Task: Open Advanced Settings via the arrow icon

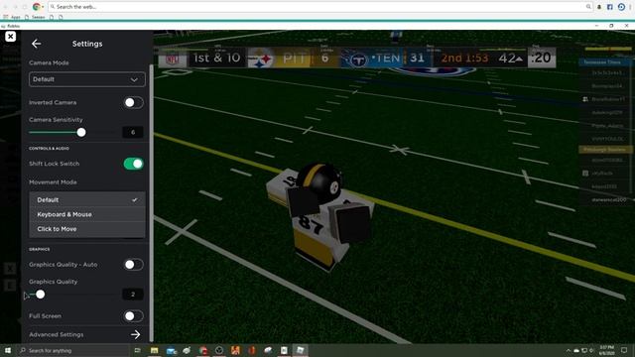Action: pos(136,335)
